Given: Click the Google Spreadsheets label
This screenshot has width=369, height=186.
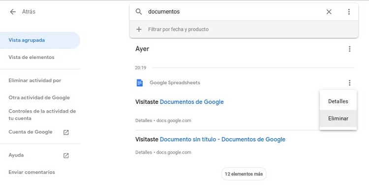Looking at the screenshot, I should pyautogui.click(x=175, y=83).
